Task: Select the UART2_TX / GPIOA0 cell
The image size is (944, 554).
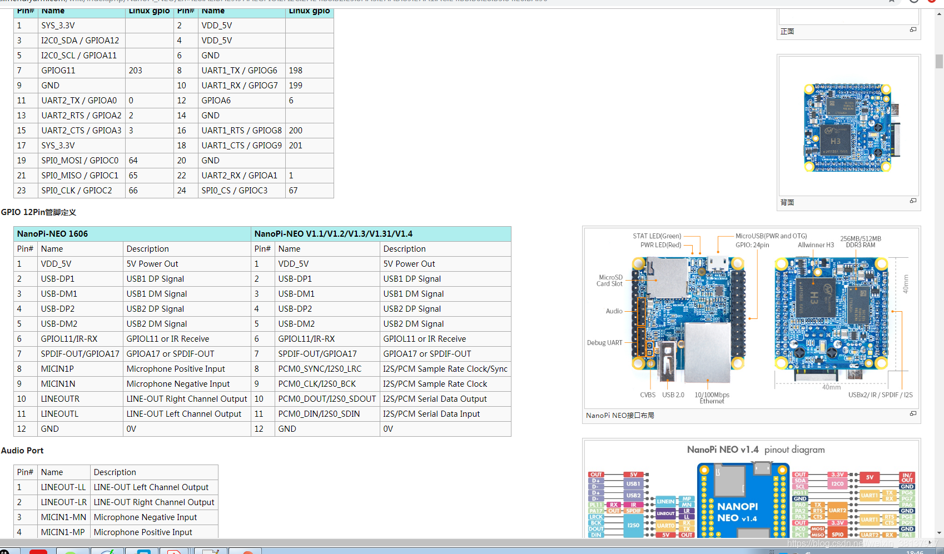Action: coord(81,101)
